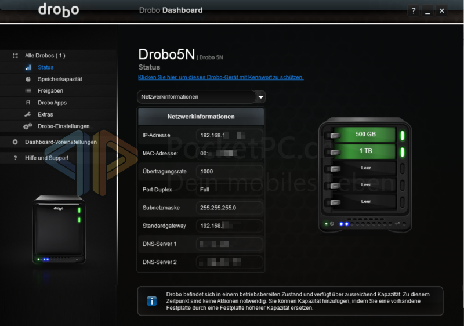Click the green LED beside 1 TB drive
Image resolution: width=464 pixels, height=326 pixels.
pyautogui.click(x=403, y=152)
